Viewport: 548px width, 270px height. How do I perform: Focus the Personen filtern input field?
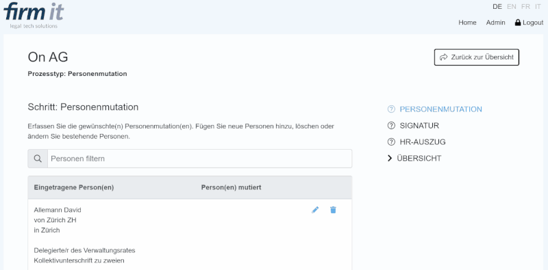[x=199, y=159]
